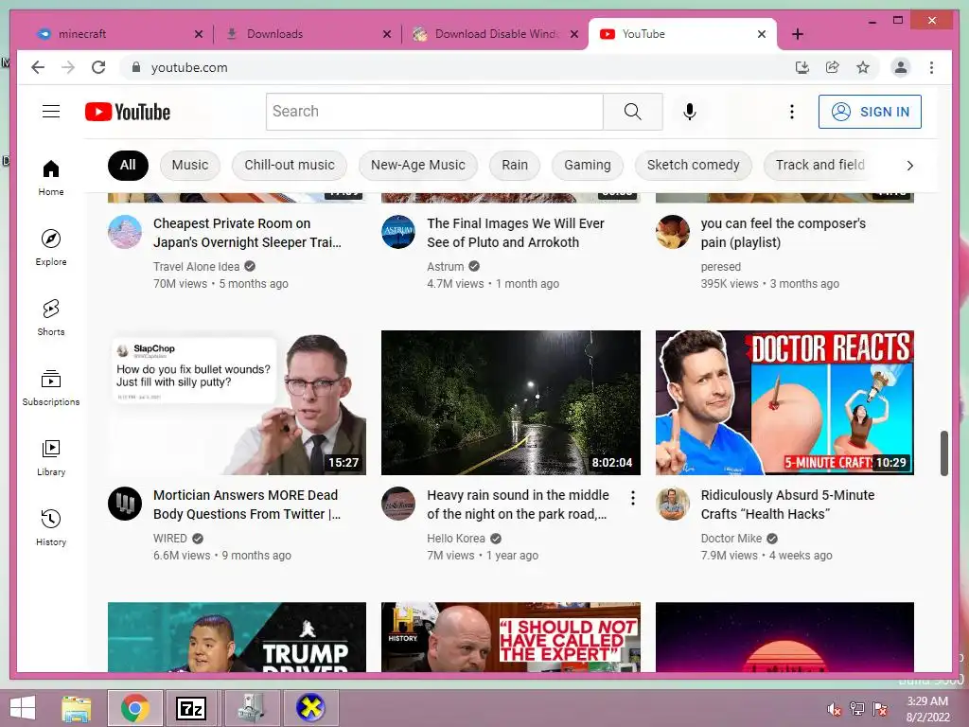Click the muted volume tray icon
The width and height of the screenshot is (969, 727).
(833, 709)
